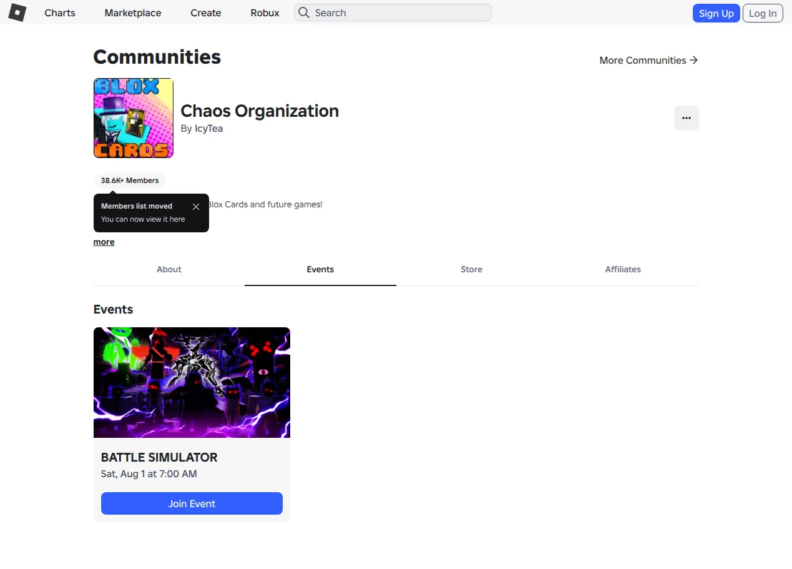Viewport: 792px width, 569px height.
Task: Open the Affiliates tab
Action: click(623, 269)
